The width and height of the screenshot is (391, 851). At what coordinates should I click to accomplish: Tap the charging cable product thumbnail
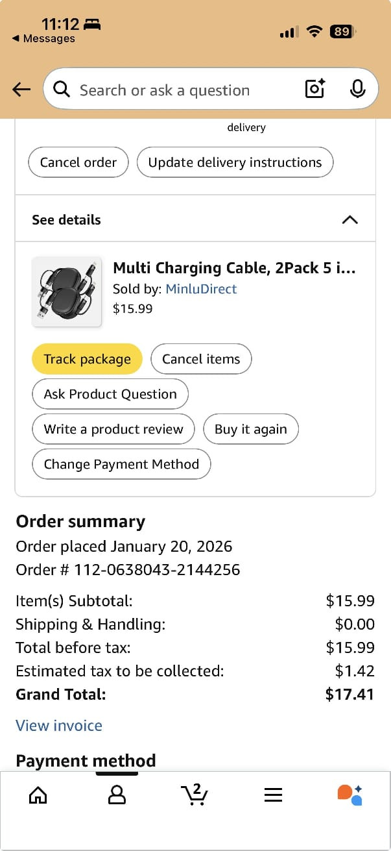pyautogui.click(x=67, y=291)
